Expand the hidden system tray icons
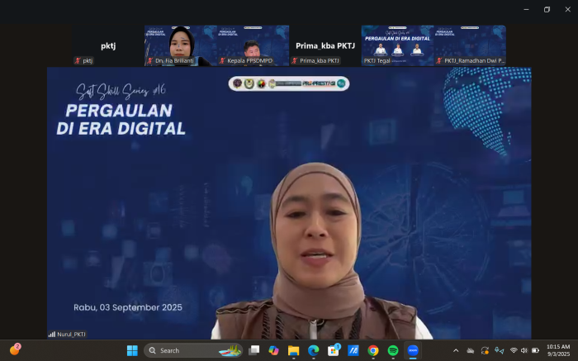Viewport: 578px width, 361px height. (457, 350)
